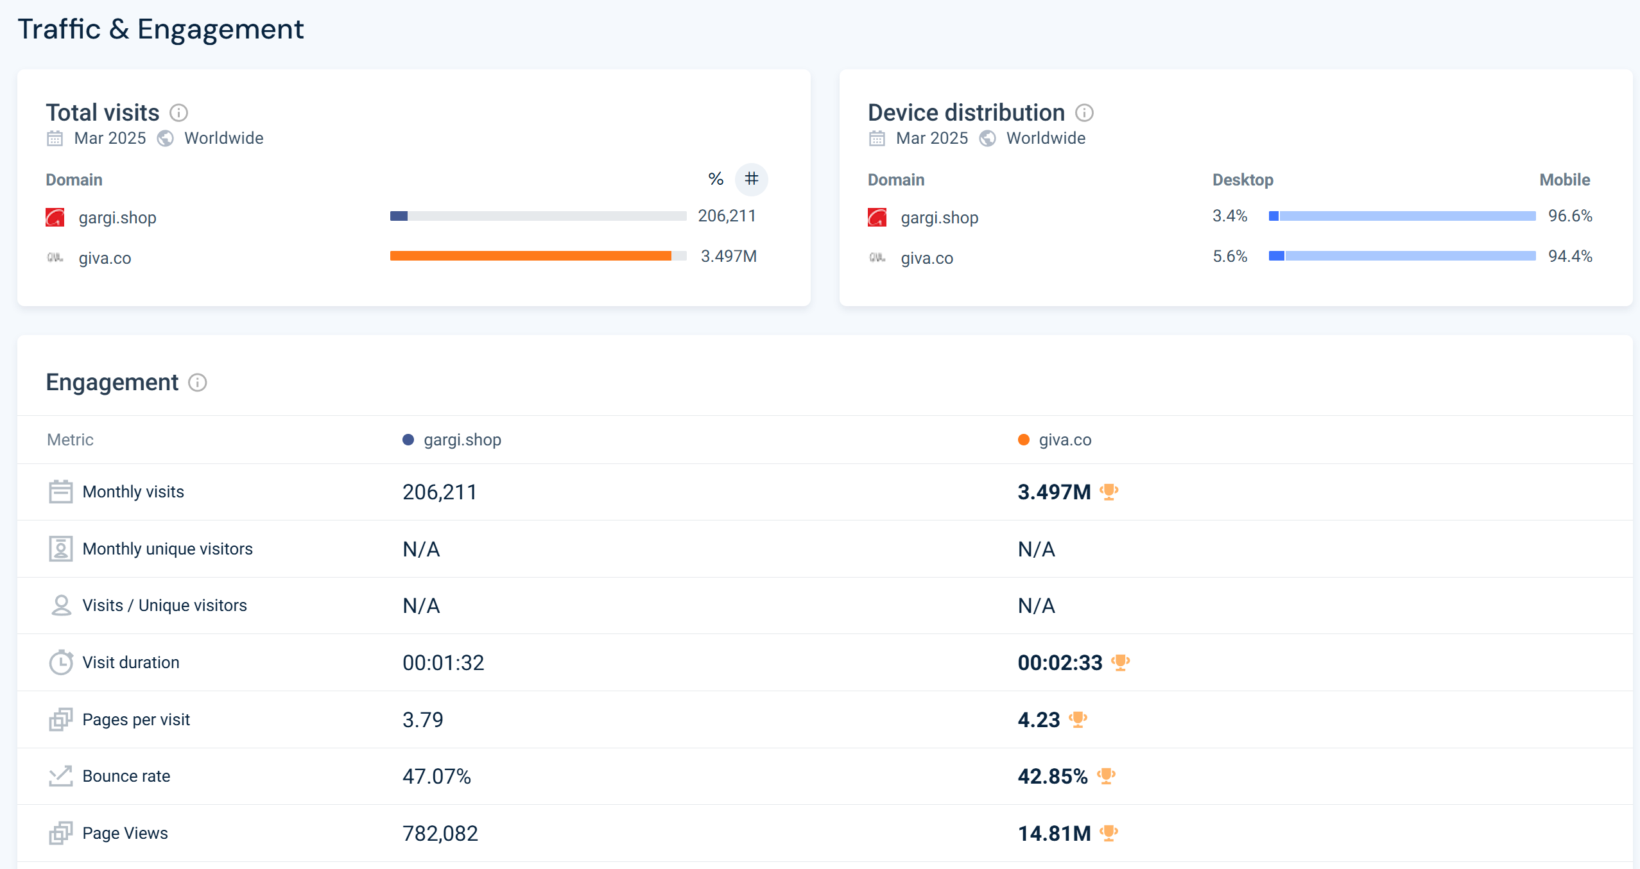Click the gargi.shop total visits bar

pos(539,216)
